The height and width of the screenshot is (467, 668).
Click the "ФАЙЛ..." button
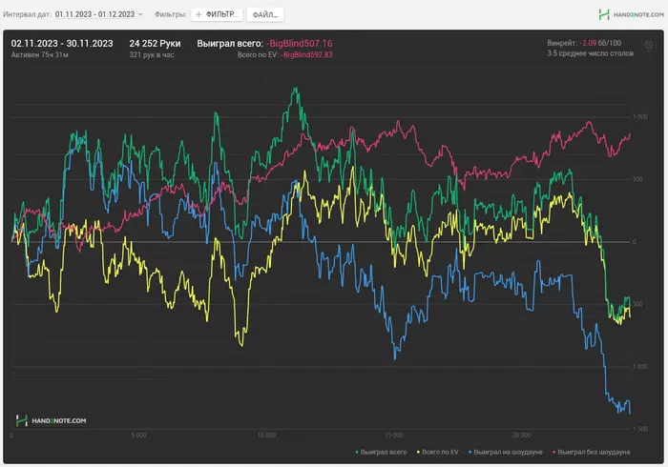[x=265, y=15]
